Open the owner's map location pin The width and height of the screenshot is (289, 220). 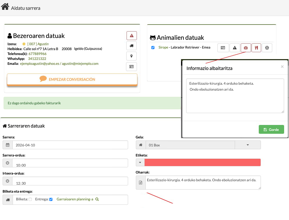coord(131,56)
